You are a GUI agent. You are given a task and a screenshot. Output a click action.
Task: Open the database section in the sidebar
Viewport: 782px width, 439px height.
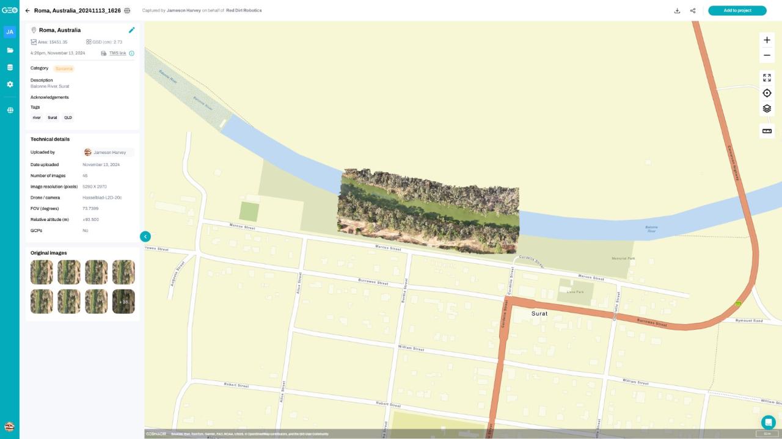point(10,67)
